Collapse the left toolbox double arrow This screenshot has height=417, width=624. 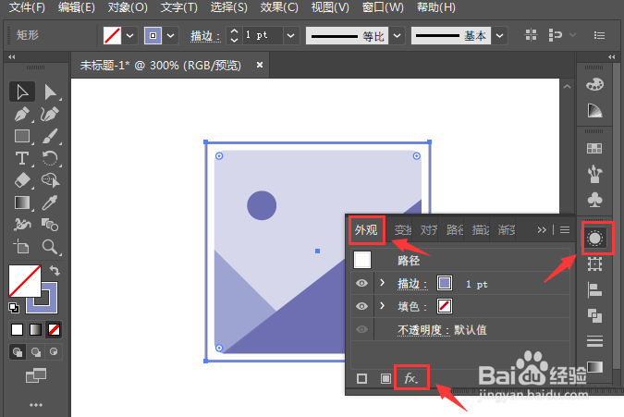pos(11,57)
